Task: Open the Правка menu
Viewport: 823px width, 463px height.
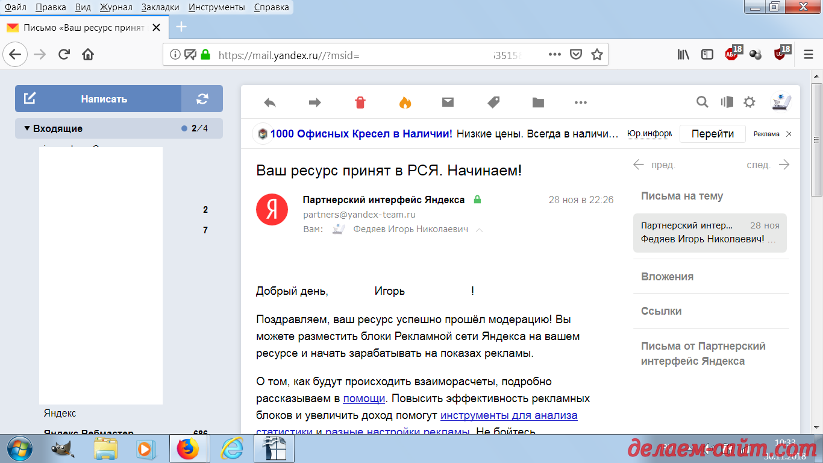Action: tap(51, 7)
